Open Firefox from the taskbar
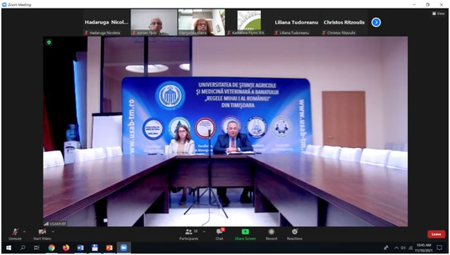The image size is (450, 255). click(66, 247)
